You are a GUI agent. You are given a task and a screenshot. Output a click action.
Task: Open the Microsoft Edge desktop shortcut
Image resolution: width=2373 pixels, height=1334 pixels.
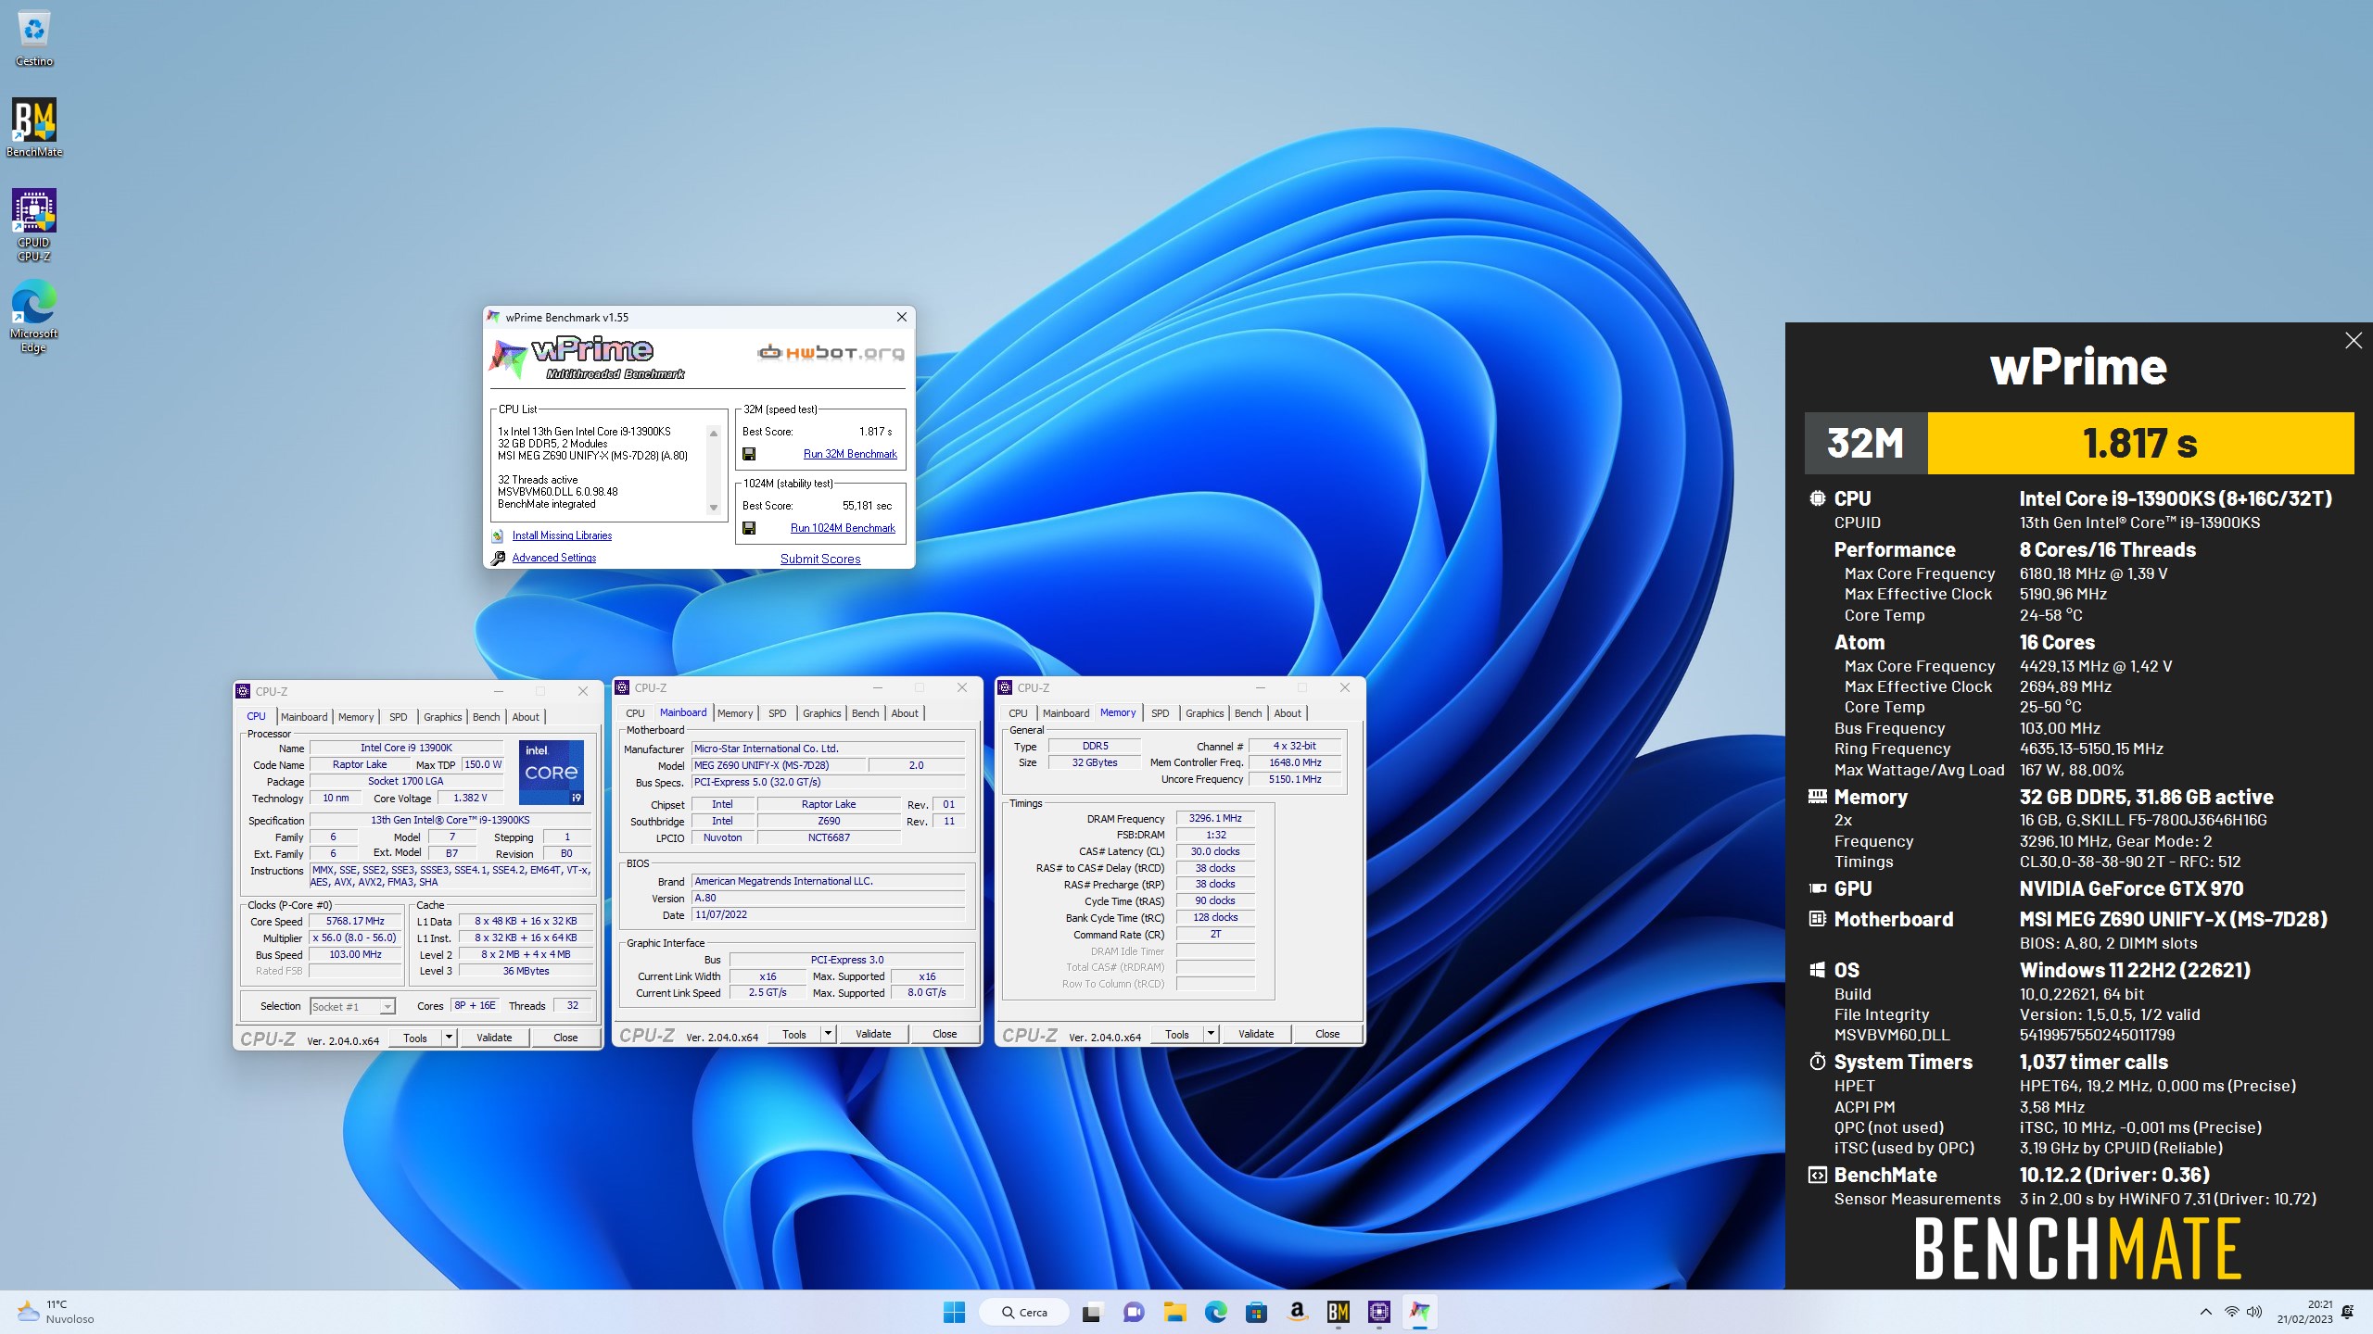click(x=33, y=318)
